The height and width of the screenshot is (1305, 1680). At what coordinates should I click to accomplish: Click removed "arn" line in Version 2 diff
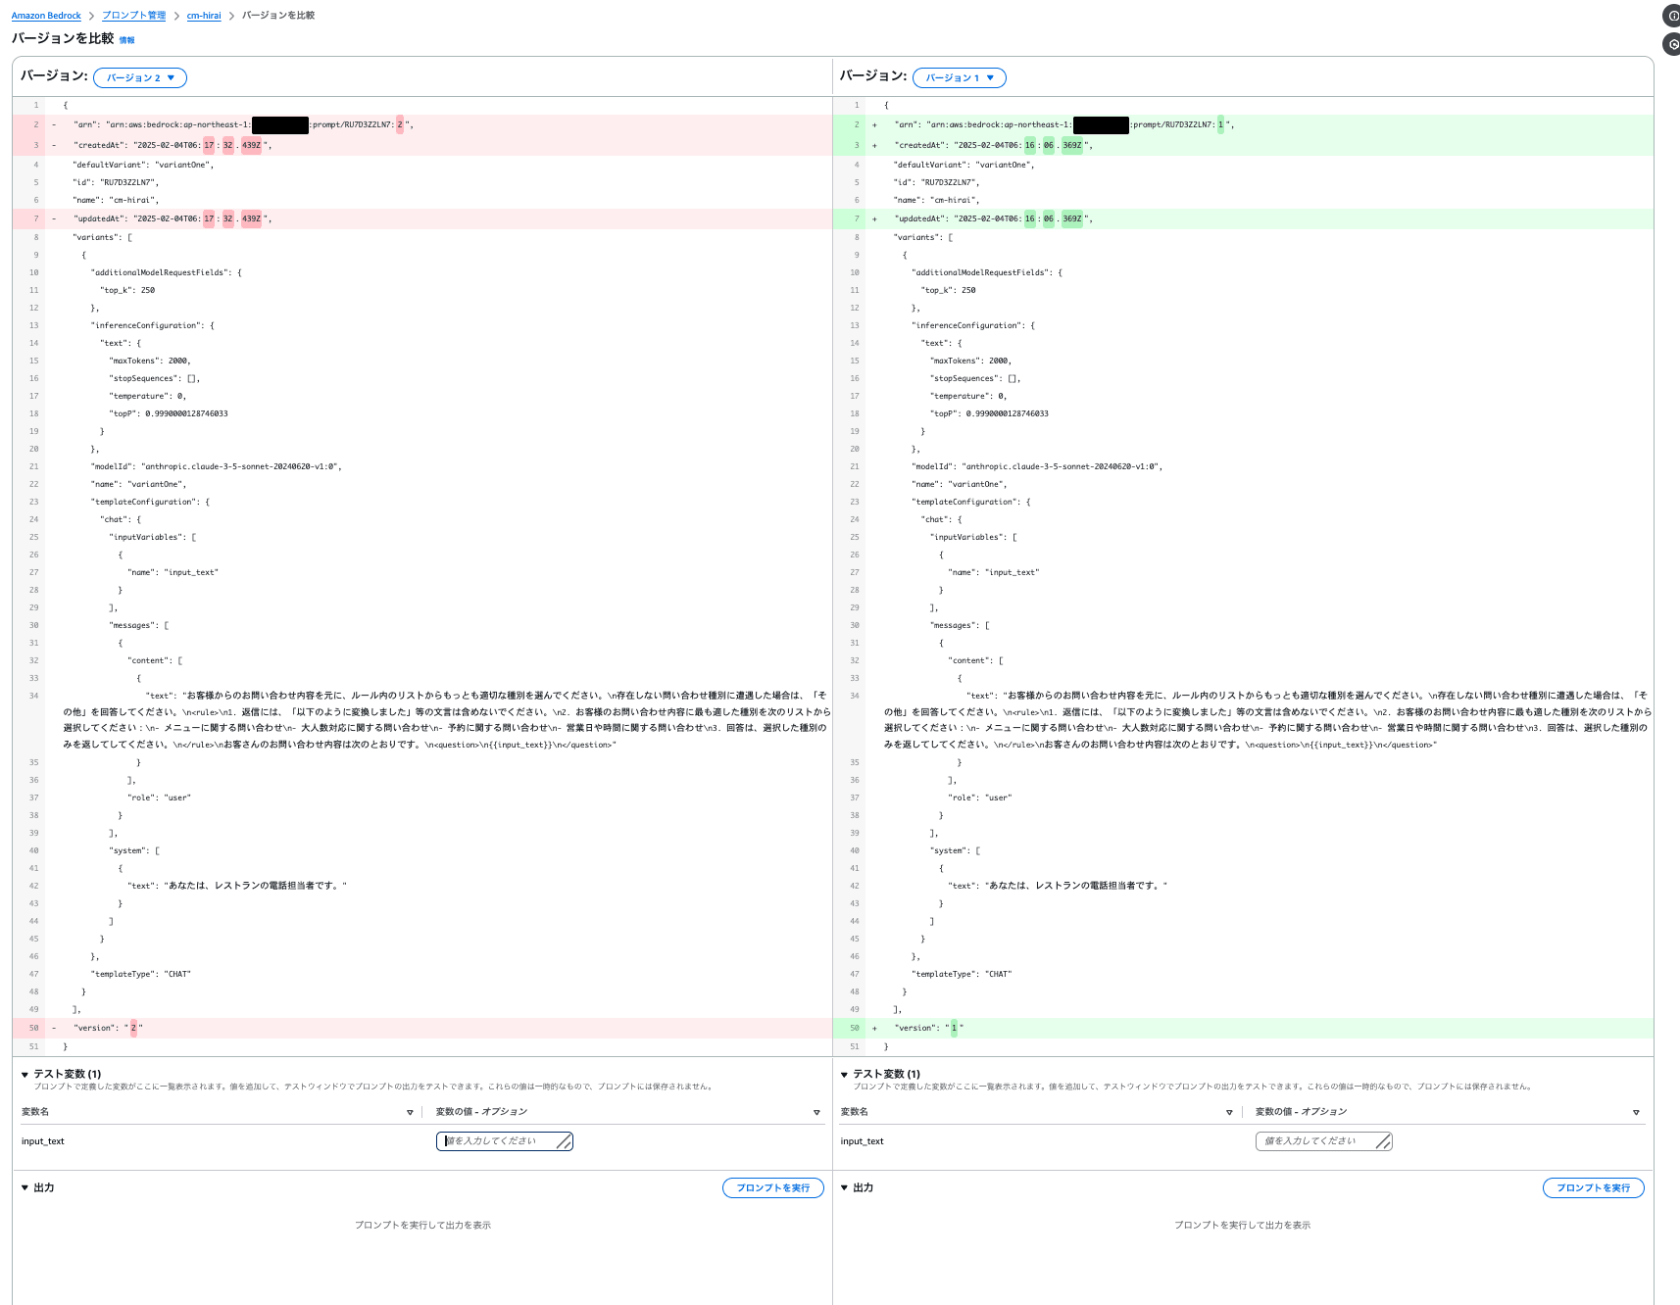[422, 124]
